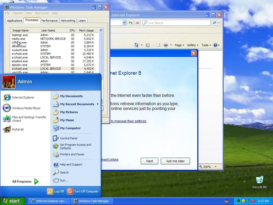This screenshot has height=205, width=273.
Task: Open the Options menu in Task Manager
Action: pos(17,13)
